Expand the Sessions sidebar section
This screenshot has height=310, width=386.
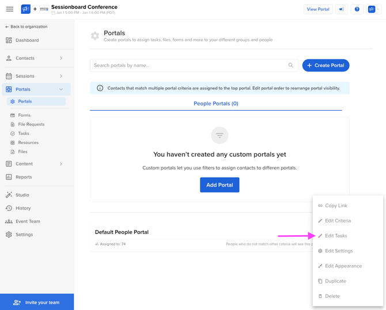61,76
